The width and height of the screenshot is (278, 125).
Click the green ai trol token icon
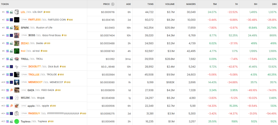click(x=17, y=51)
